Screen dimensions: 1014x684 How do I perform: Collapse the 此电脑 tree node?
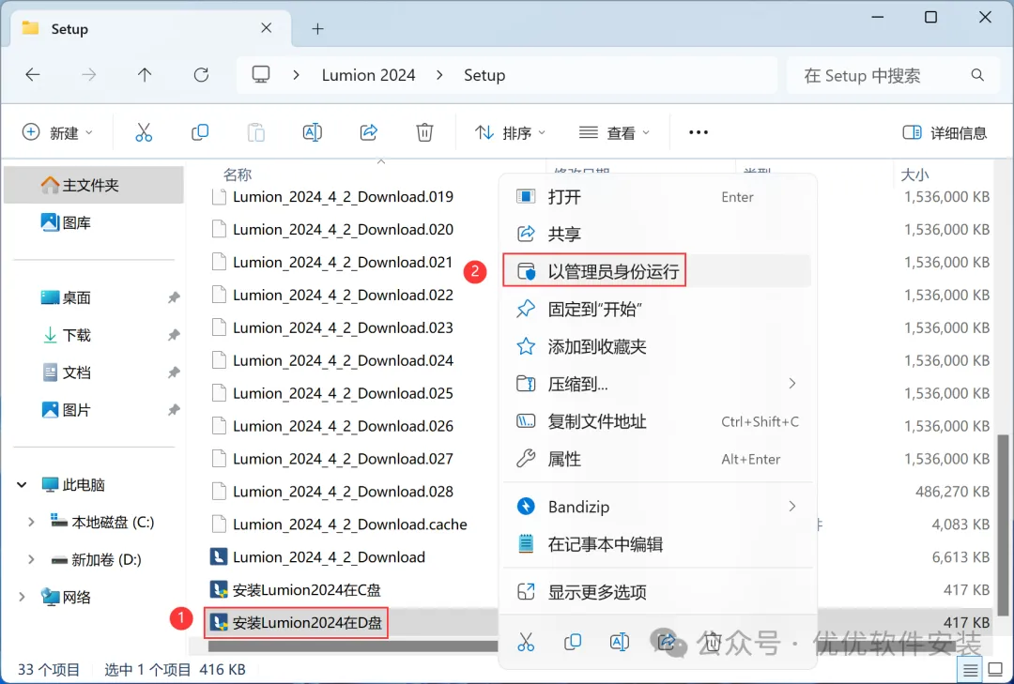(x=22, y=484)
